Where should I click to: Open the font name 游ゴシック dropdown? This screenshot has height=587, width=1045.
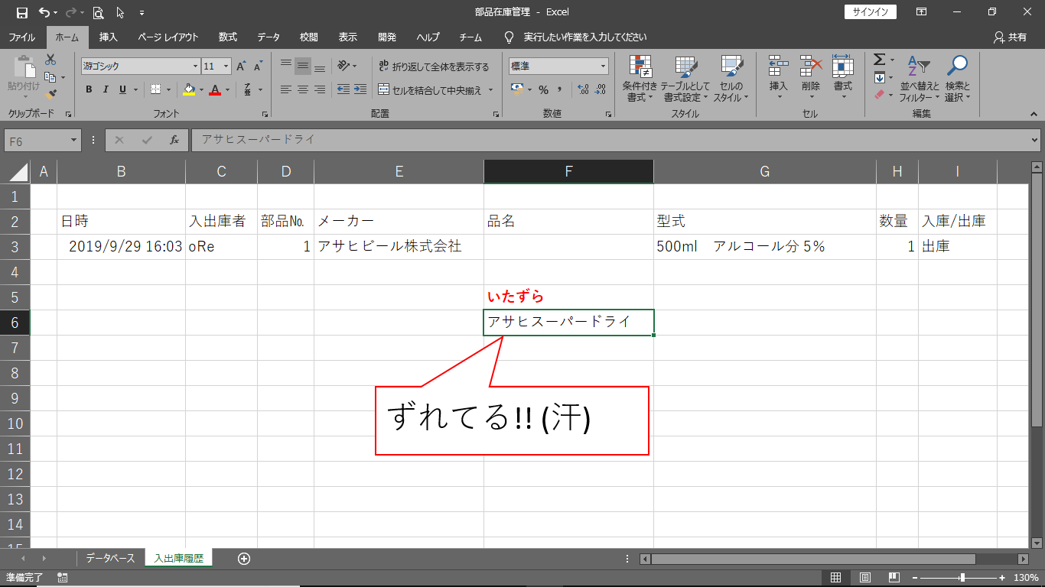pos(195,66)
